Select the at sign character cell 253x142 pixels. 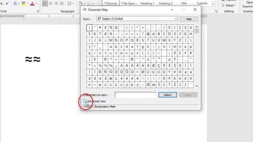(148, 34)
